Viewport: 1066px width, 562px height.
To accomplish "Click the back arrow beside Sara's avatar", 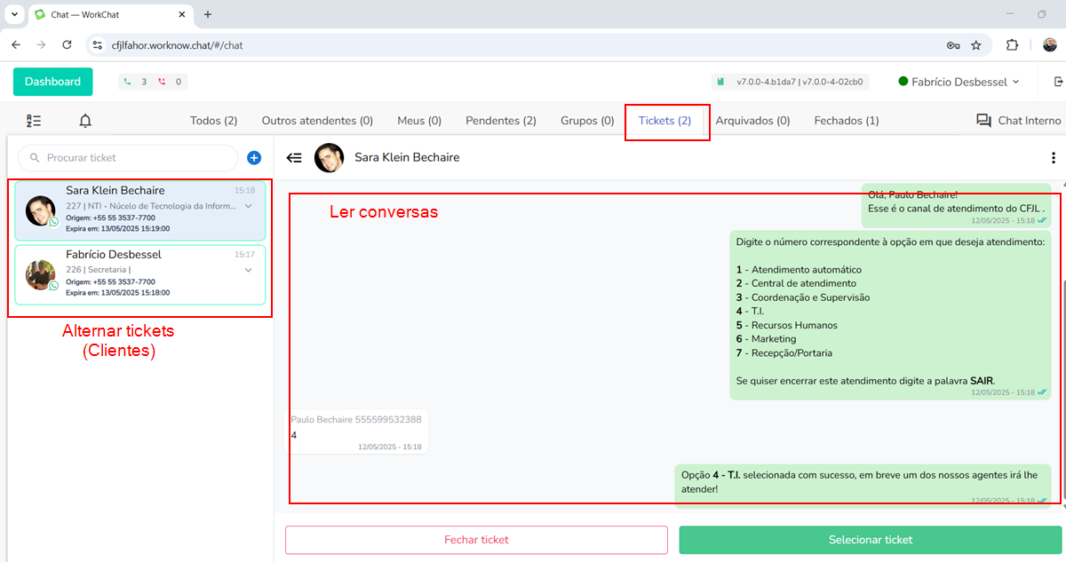I will point(294,157).
